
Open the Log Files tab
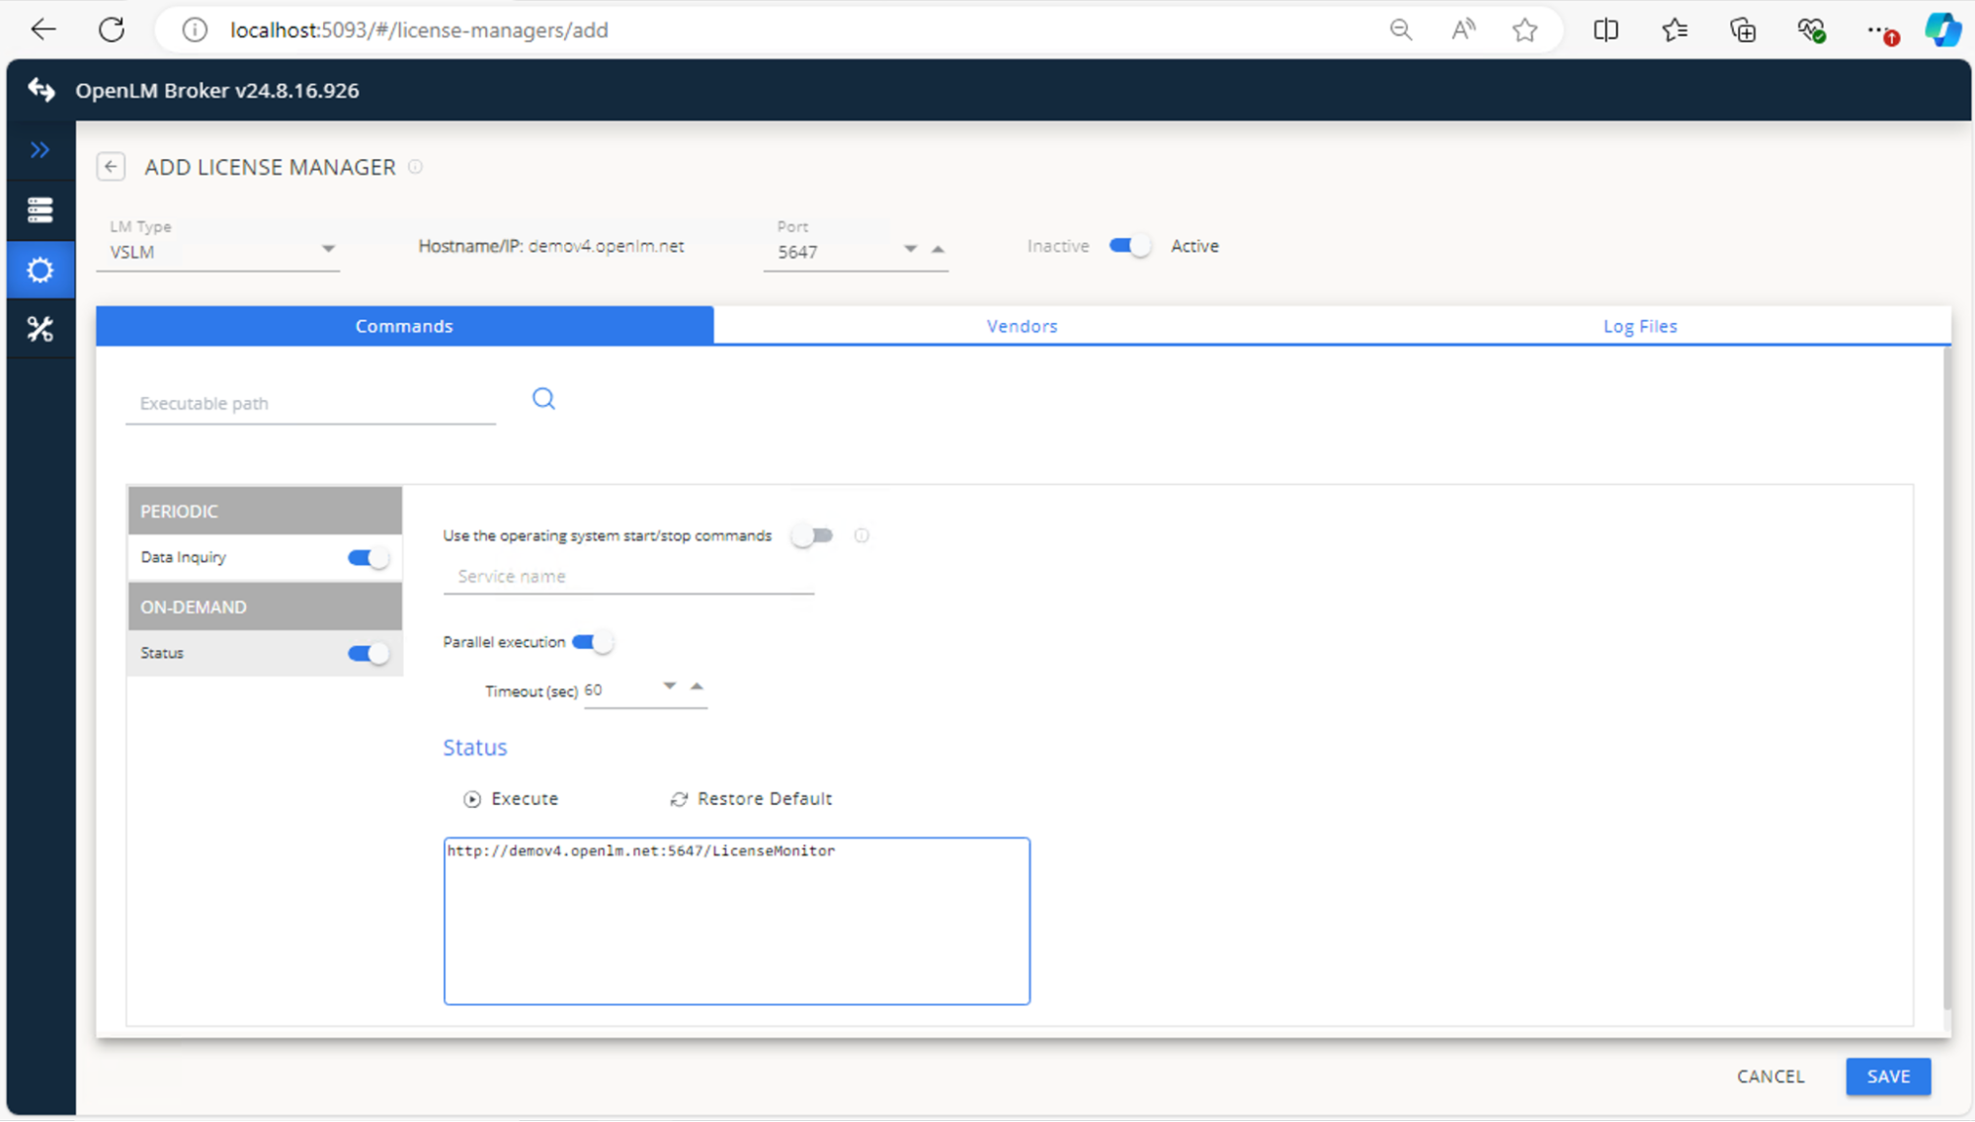pos(1639,326)
